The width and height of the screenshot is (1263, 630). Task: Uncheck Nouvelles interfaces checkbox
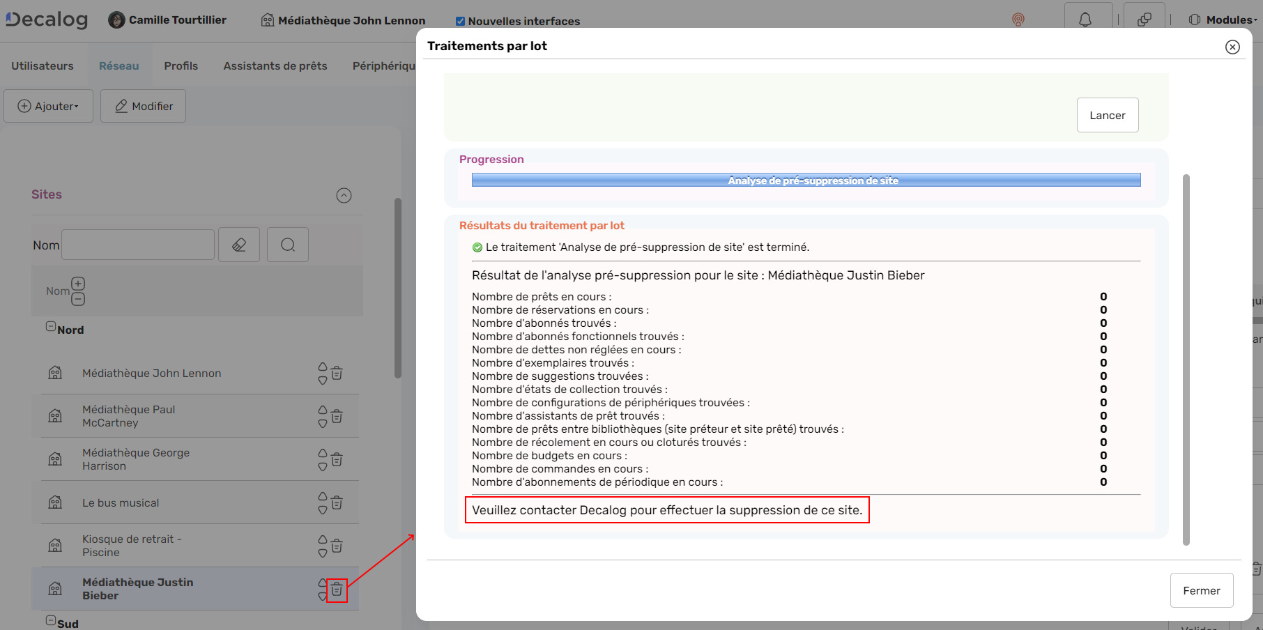(460, 21)
